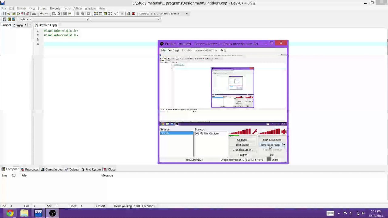Click Stop Recording in OBS
The image size is (388, 218).
[x=270, y=145]
